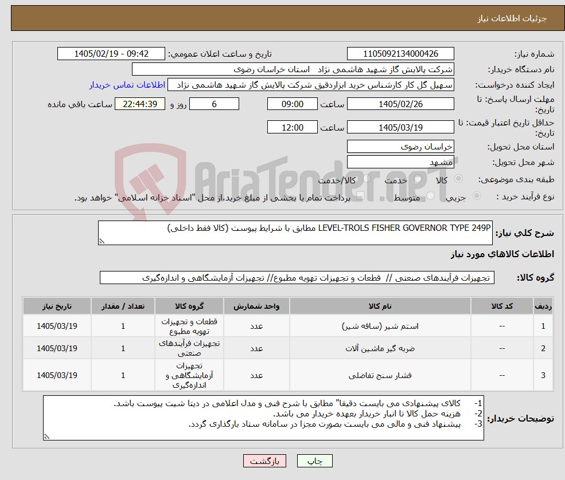Screen dimensions: 565x480
Task: Select the متوسط purchase type radio
Action: pyautogui.click(x=431, y=196)
